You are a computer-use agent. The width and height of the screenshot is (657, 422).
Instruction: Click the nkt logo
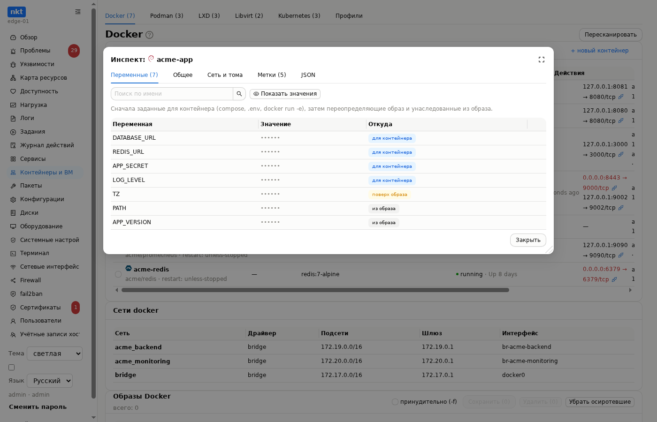click(x=16, y=12)
